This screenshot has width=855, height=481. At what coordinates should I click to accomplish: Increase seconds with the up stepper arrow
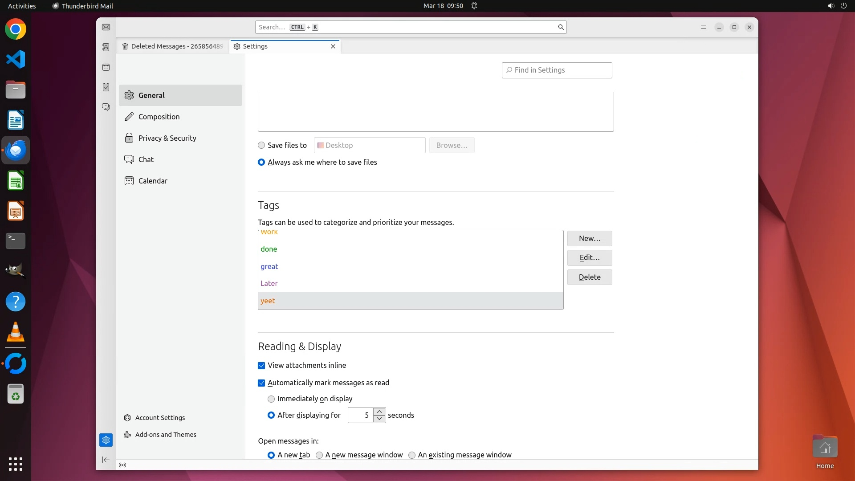coord(379,412)
